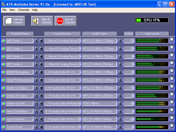The image size is (176, 132).
Task: Click the E button on BBC Radio 3 row
Action: click(120, 56)
